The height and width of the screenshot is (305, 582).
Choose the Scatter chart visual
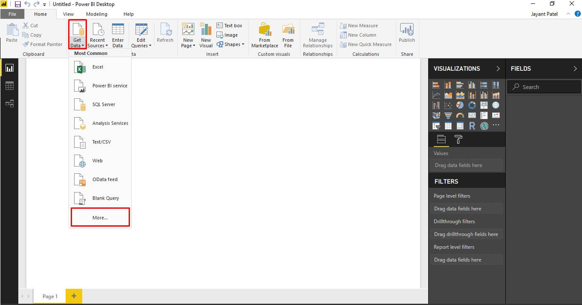[448, 105]
